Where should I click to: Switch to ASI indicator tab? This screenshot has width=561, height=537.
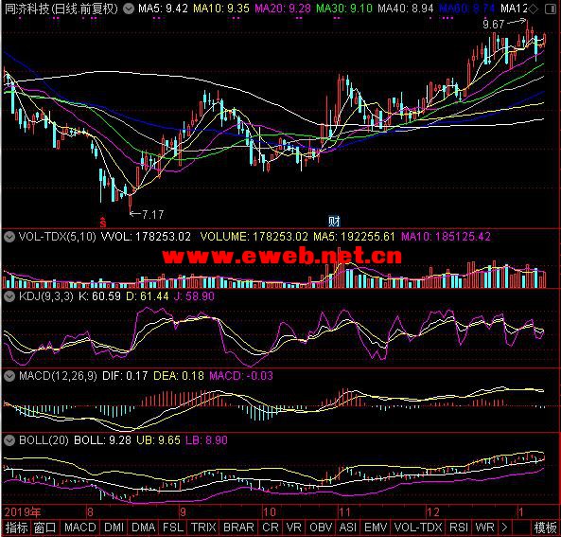[348, 528]
